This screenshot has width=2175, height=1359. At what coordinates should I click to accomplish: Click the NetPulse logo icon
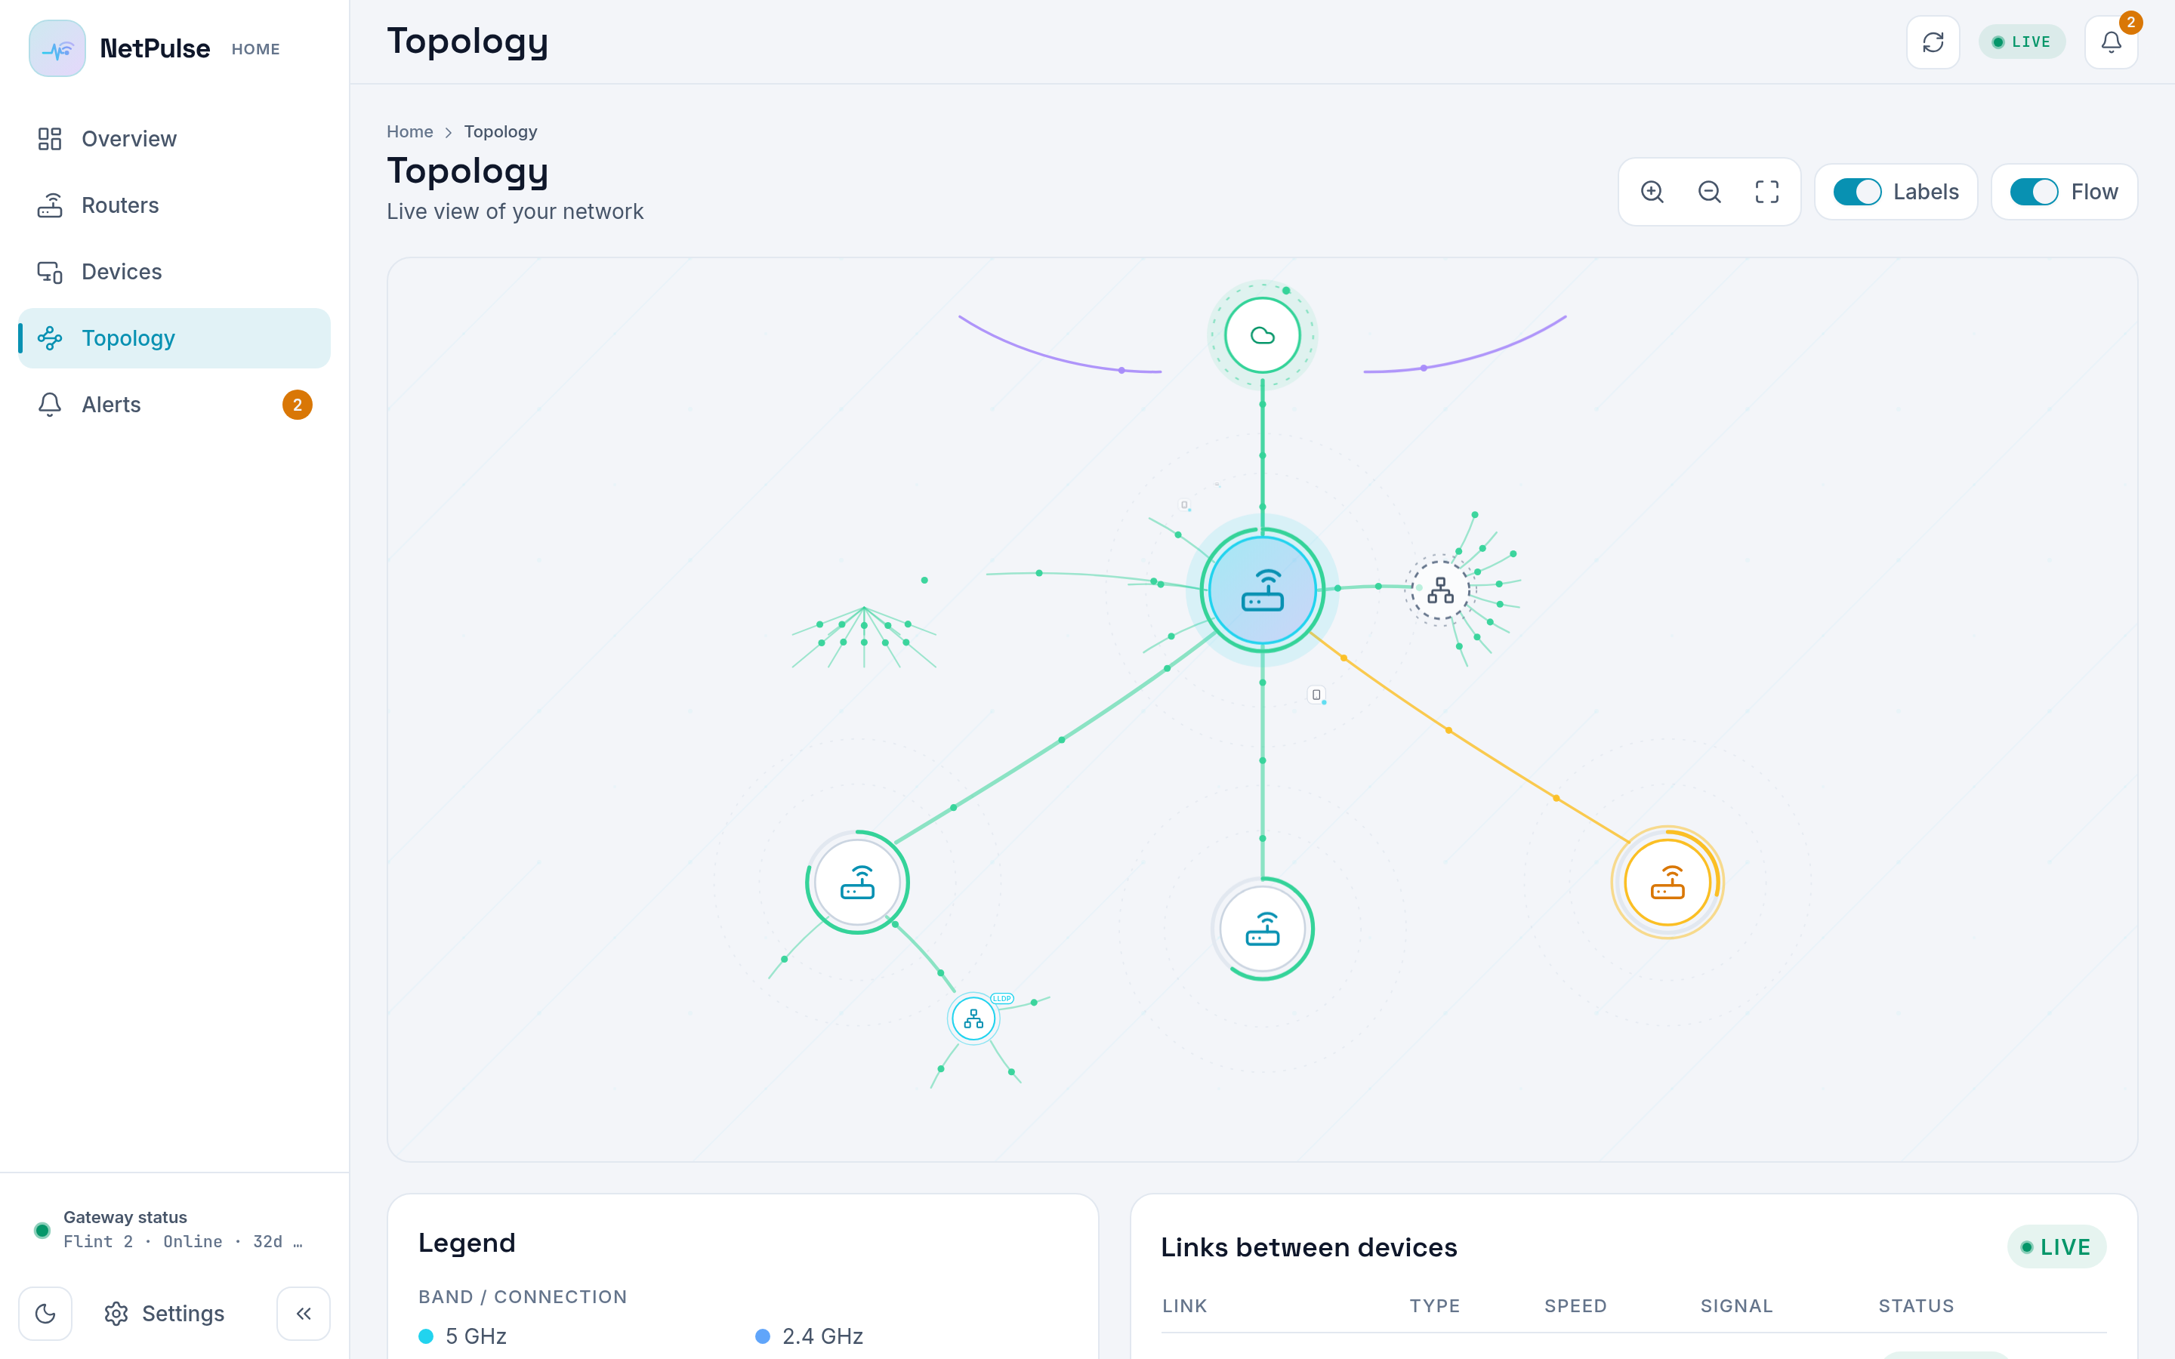click(57, 48)
